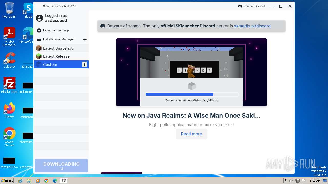Image resolution: width=328 pixels, height=184 pixels.
Task: Click the Windows Start button
Action: pyautogui.click(x=7, y=180)
